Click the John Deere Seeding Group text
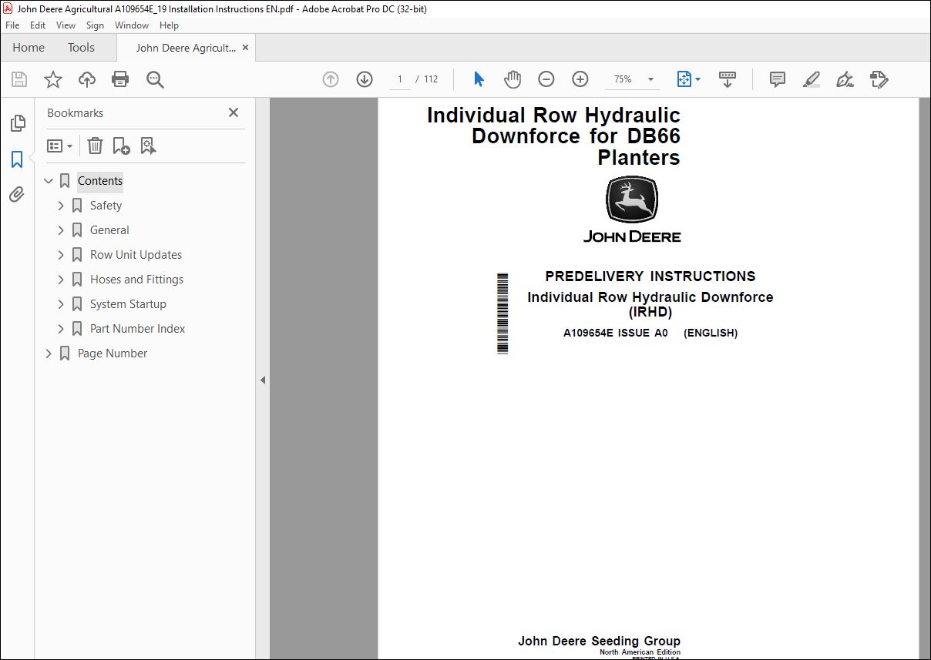 [599, 641]
